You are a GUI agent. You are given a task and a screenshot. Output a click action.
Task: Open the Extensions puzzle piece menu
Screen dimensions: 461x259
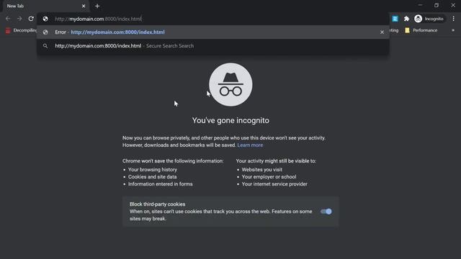pos(406,19)
